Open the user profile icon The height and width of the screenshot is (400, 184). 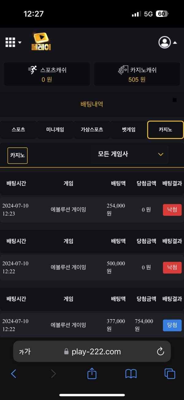165,42
